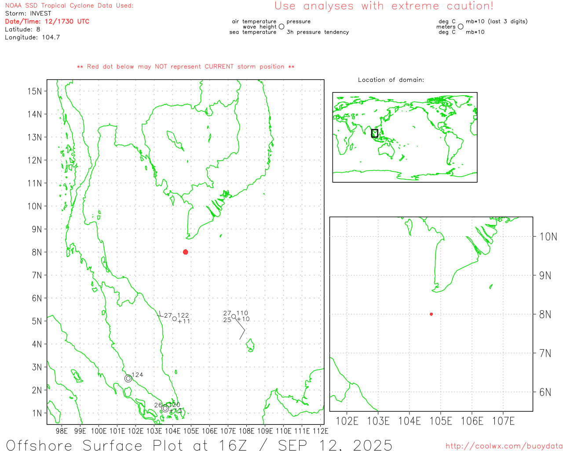
Task: Click the '112E' longitude label on main map
Action: [320, 431]
